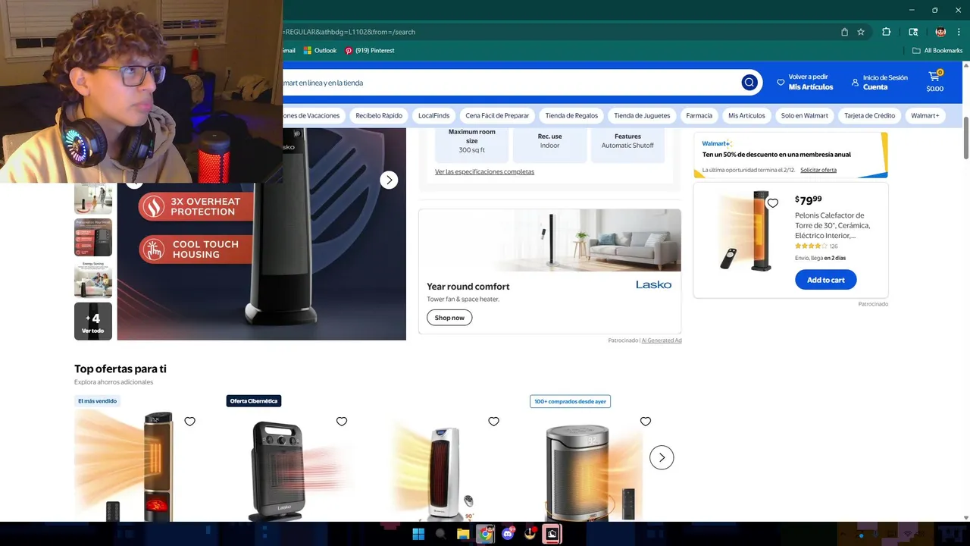Click Add to cart for Pelonis heater

tap(825, 280)
